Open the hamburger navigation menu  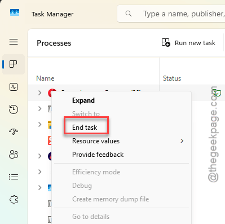tap(14, 42)
